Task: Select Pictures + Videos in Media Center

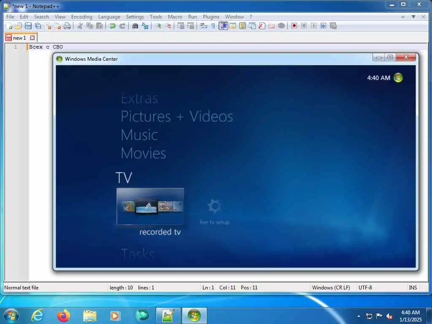Action: [177, 116]
